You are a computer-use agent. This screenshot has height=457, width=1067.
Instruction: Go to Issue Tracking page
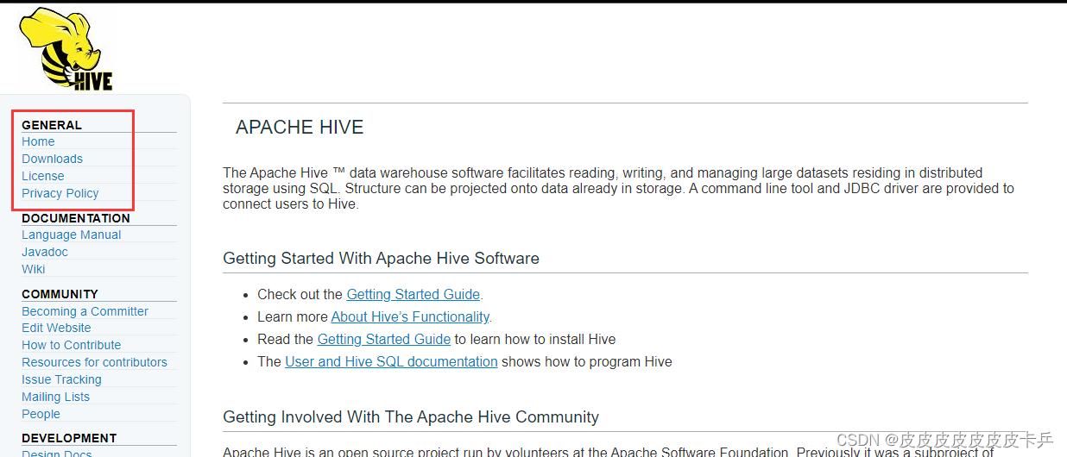coord(61,379)
